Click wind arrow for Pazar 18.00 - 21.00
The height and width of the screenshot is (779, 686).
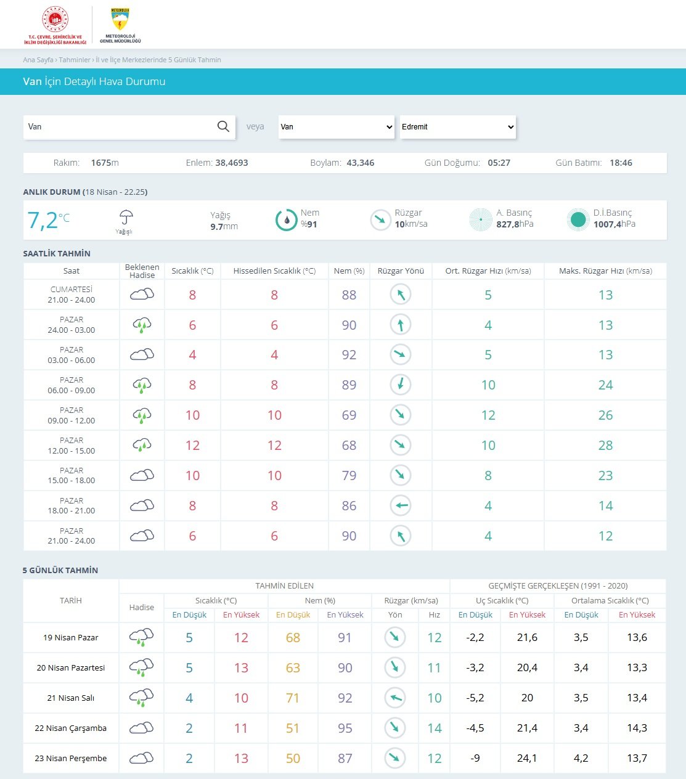pyautogui.click(x=401, y=506)
